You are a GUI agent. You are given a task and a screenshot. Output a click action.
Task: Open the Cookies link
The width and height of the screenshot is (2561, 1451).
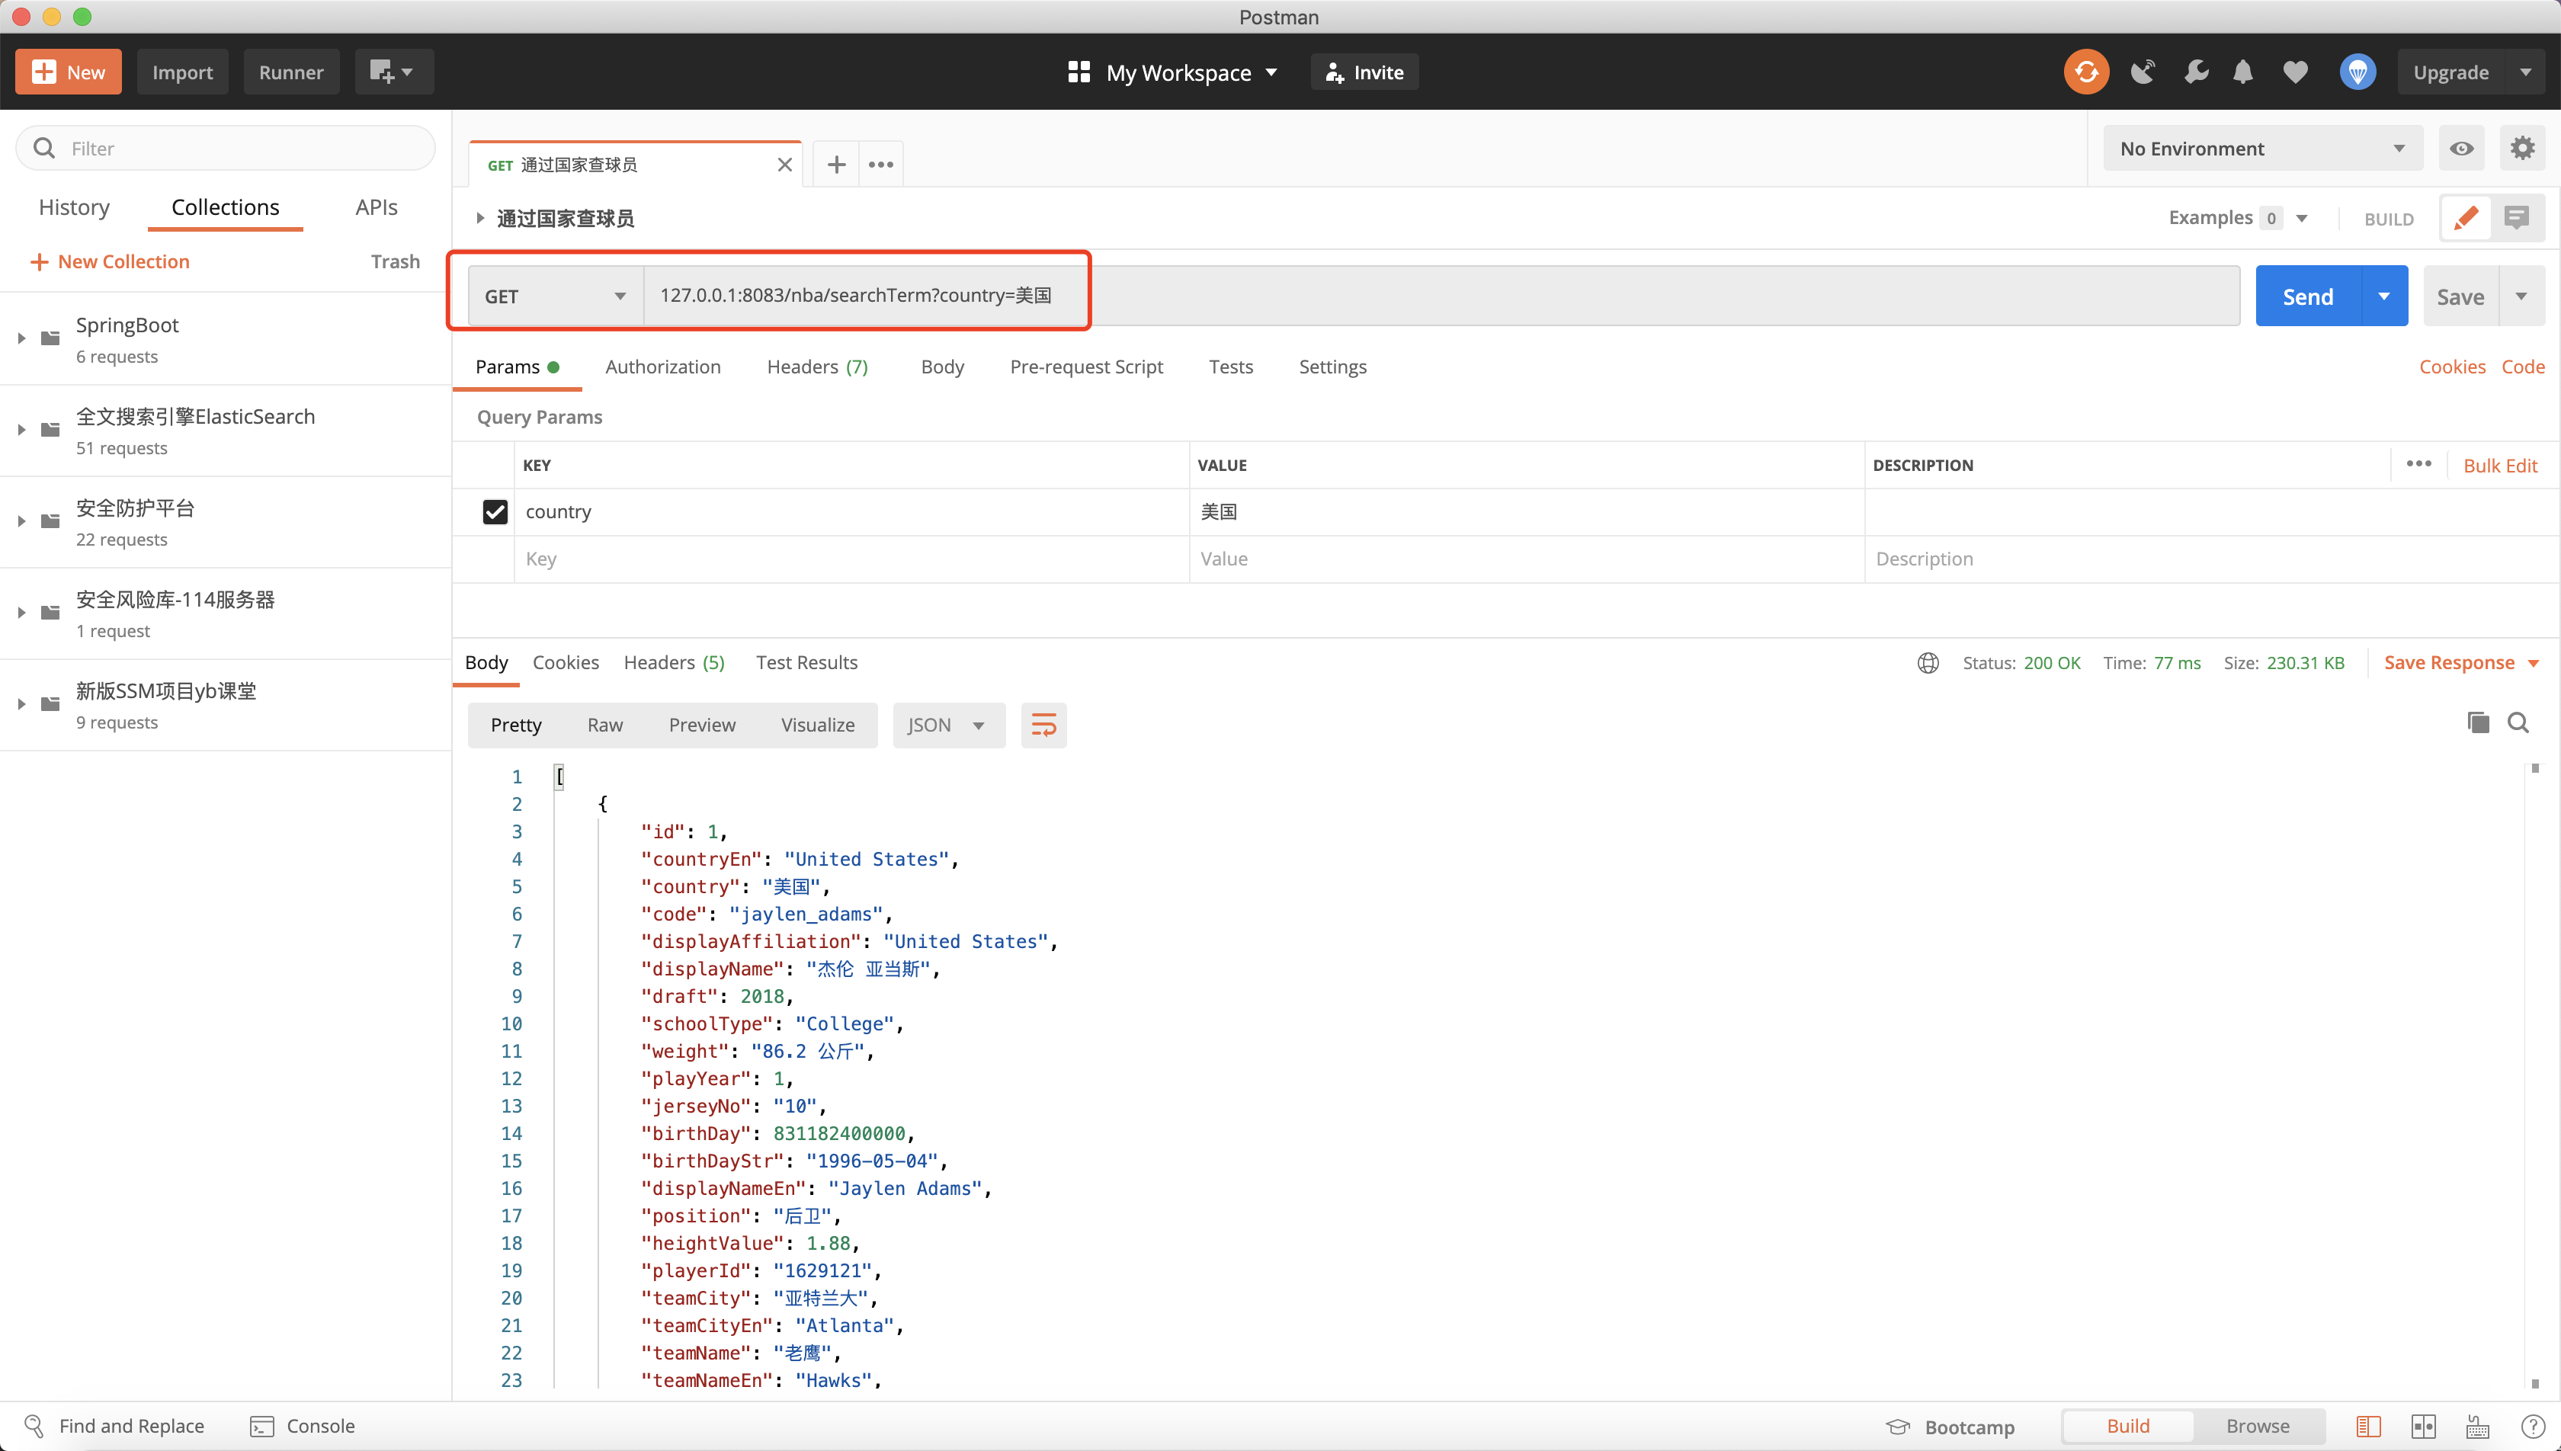point(2451,367)
